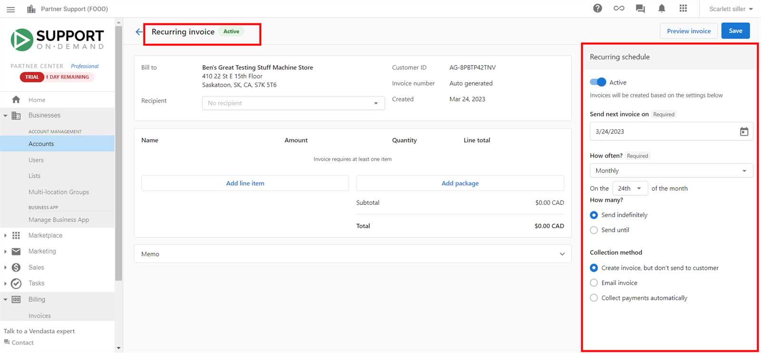
Task: Click the Home sidebar label
Action: pos(37,100)
